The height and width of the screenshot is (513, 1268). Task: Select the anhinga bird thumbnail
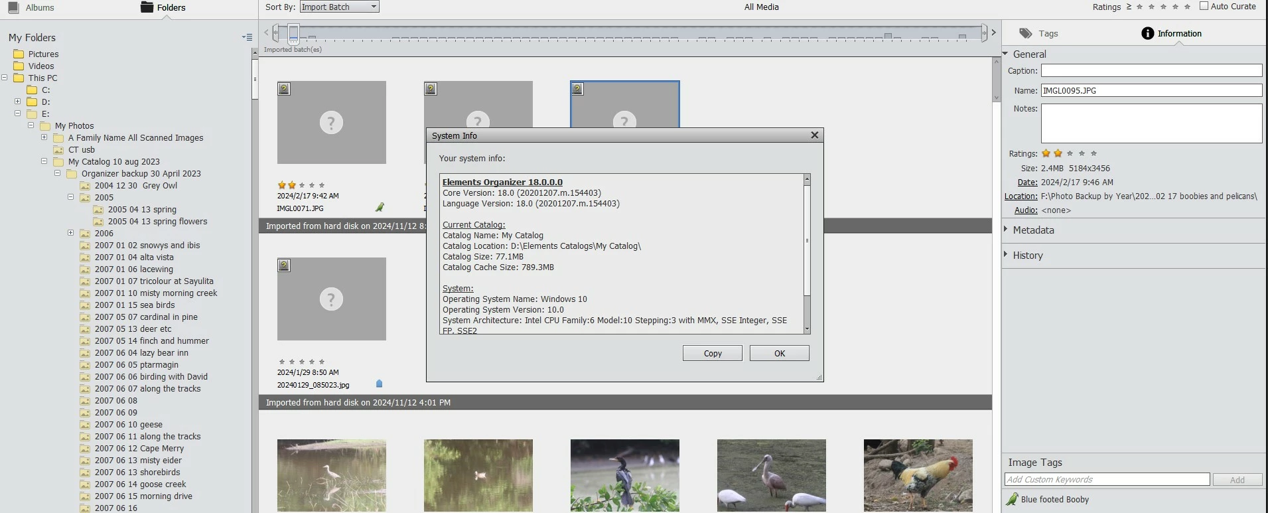(x=624, y=475)
